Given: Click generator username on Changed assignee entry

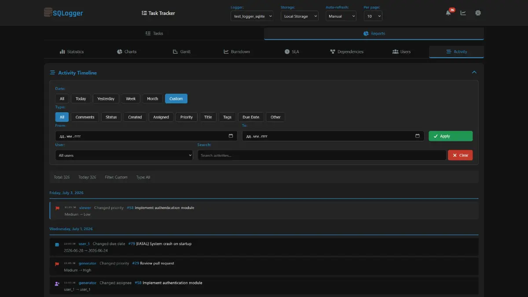Looking at the screenshot, I should pos(88,283).
